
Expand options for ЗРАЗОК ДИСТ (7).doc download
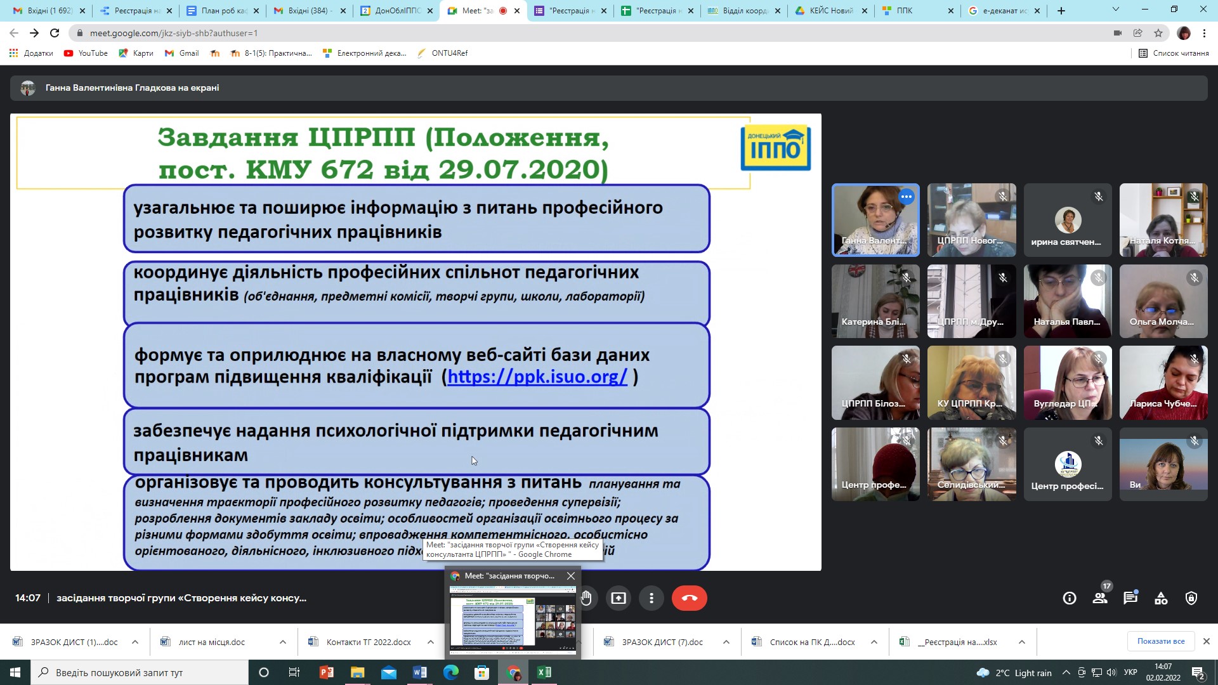tap(726, 642)
